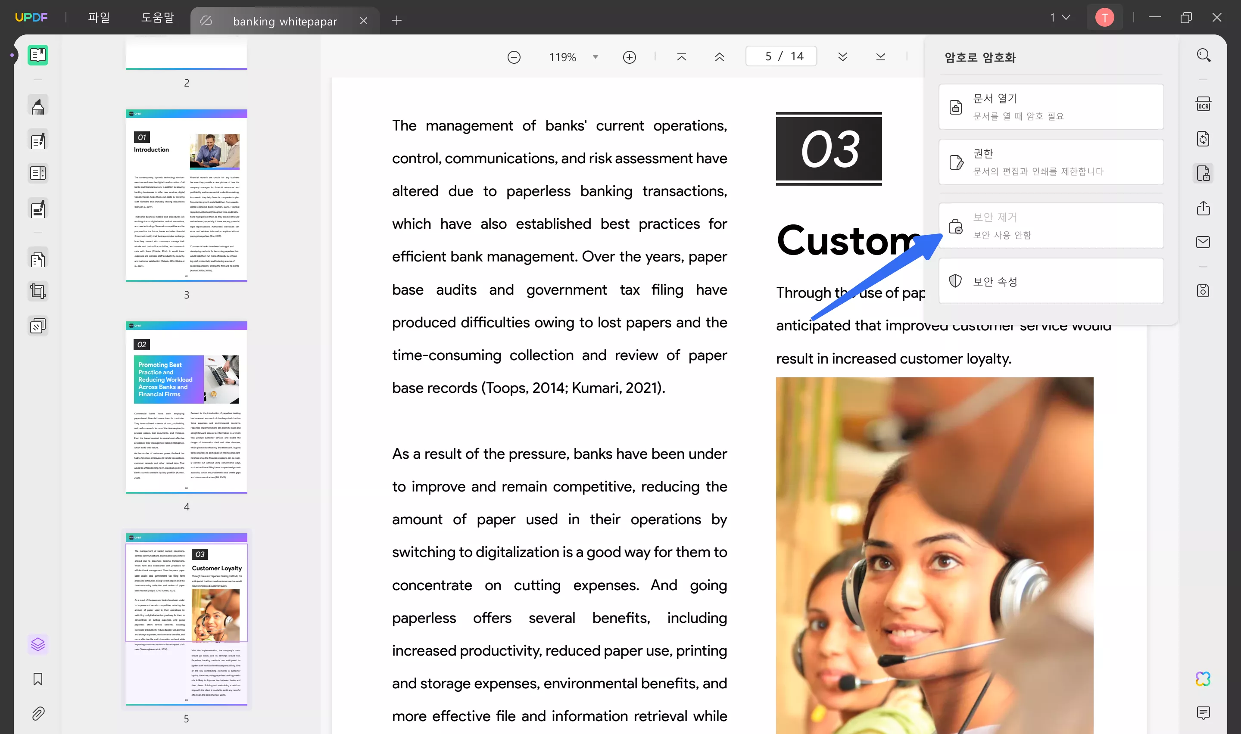Zoom in with the plus button
The width and height of the screenshot is (1241, 734).
[629, 57]
